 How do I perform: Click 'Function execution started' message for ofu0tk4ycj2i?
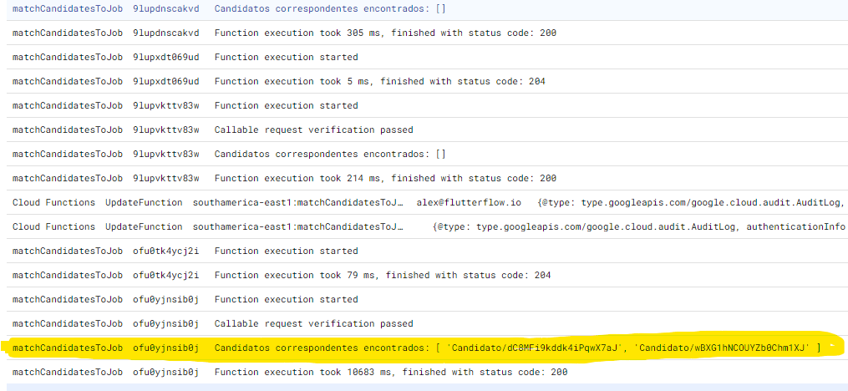(x=286, y=251)
